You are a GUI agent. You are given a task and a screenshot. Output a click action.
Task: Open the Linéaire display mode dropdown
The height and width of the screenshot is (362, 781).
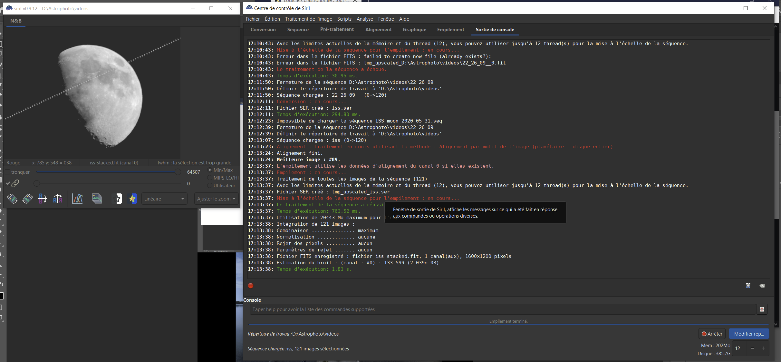click(x=164, y=199)
